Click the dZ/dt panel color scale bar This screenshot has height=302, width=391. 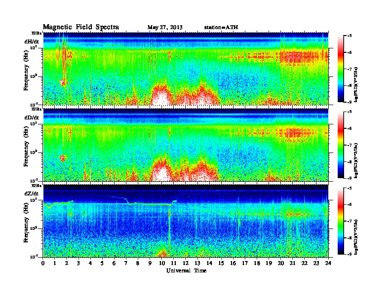[341, 221]
